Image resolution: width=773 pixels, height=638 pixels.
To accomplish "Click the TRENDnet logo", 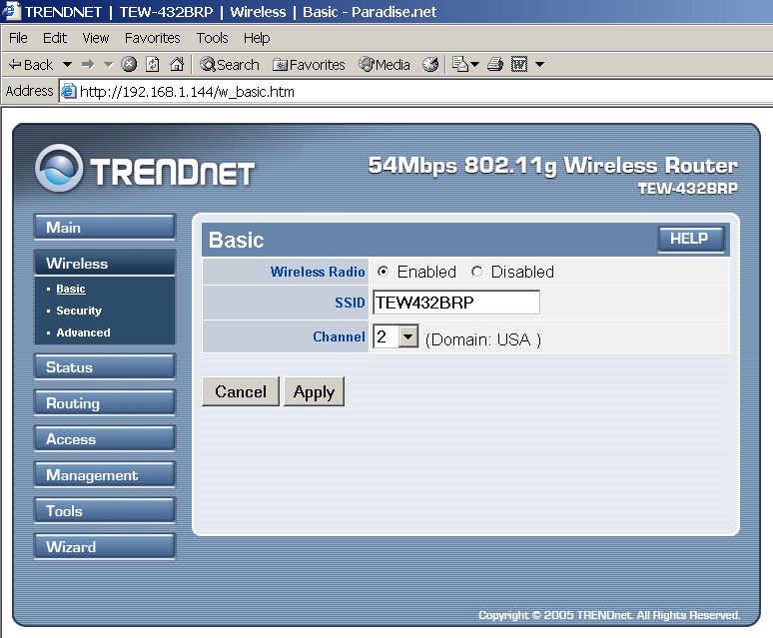I will [x=145, y=169].
